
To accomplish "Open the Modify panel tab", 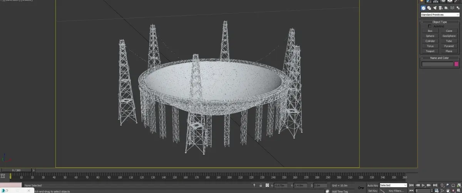I will 429,1.
